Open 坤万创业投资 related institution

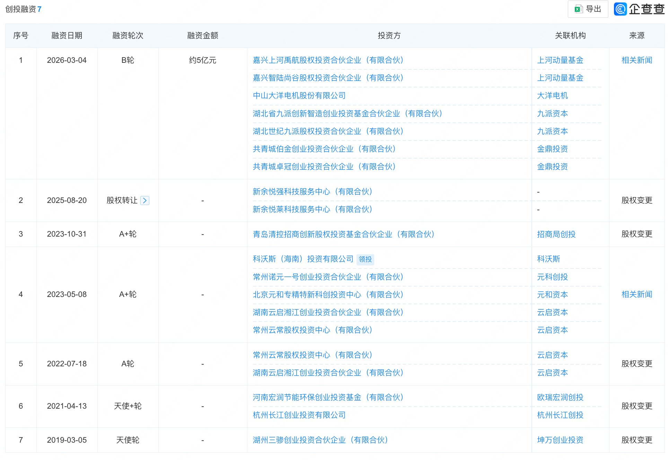tap(560, 440)
